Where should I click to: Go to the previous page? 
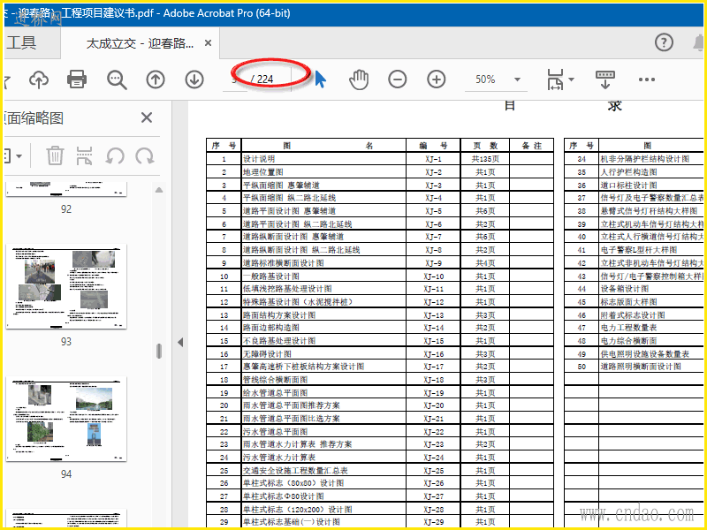click(x=156, y=79)
